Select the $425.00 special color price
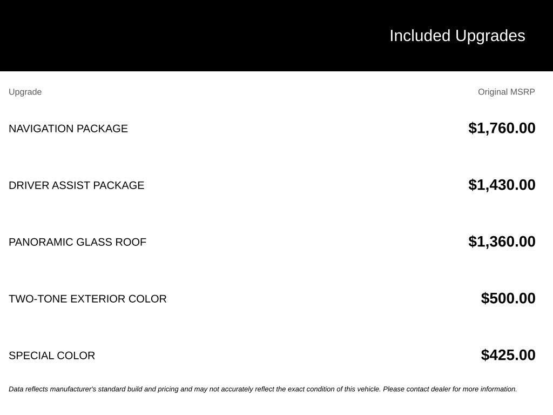553x415 pixels. (x=508, y=356)
